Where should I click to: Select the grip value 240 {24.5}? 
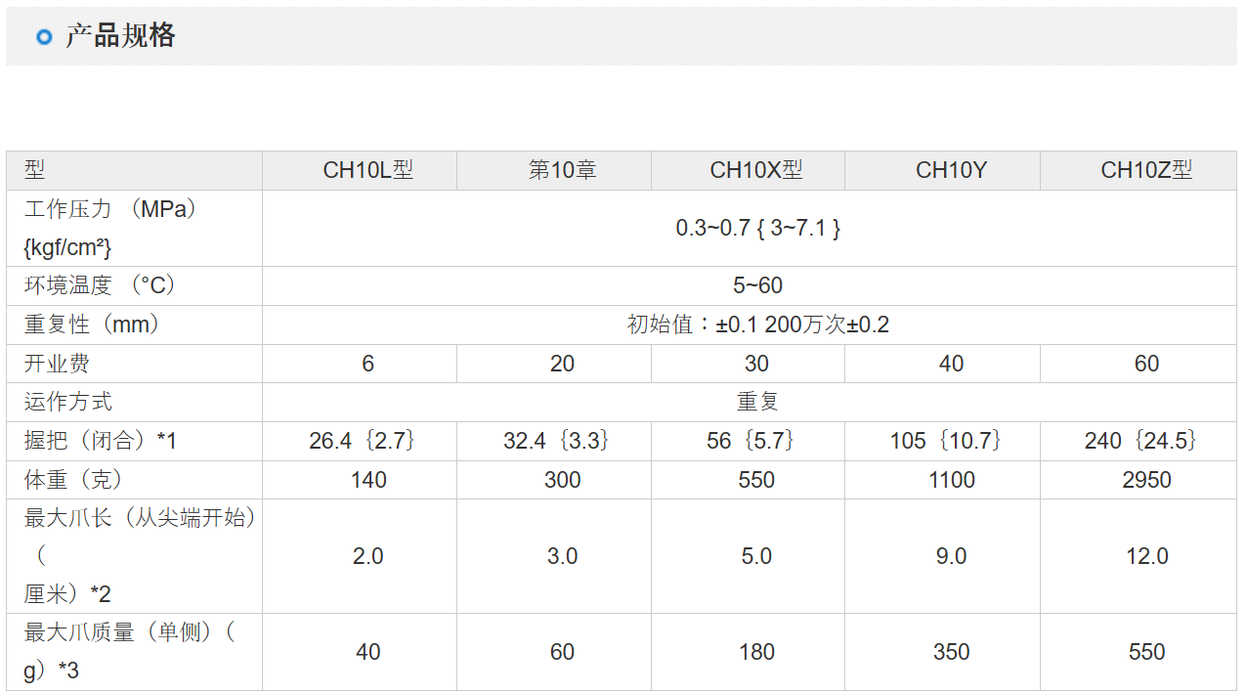(x=1146, y=441)
